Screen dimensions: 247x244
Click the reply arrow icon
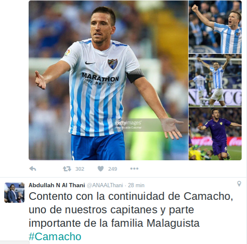click(33, 169)
